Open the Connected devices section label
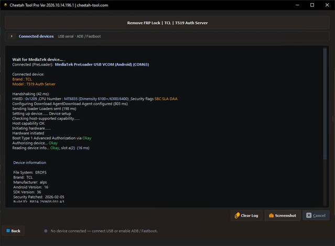The width and height of the screenshot is (335, 246). (36, 36)
